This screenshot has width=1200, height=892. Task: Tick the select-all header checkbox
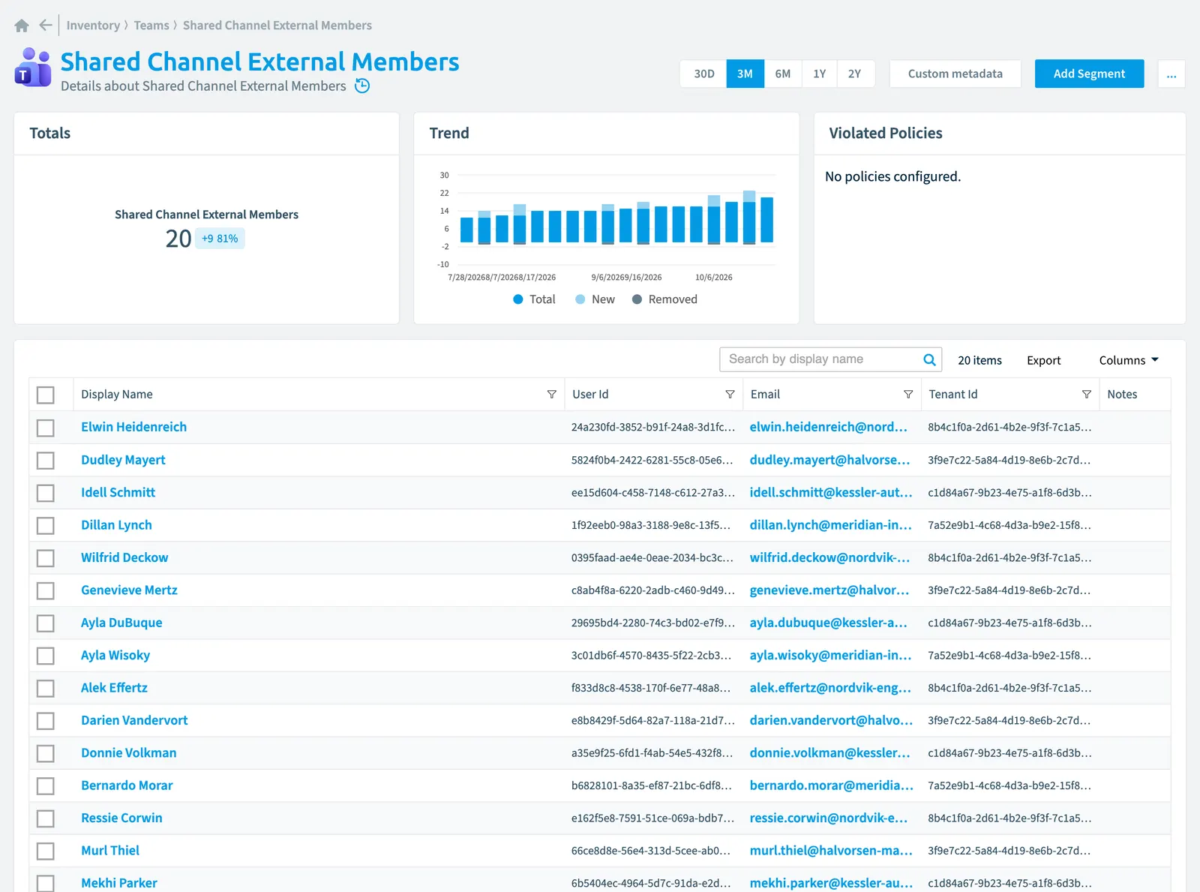tap(46, 395)
